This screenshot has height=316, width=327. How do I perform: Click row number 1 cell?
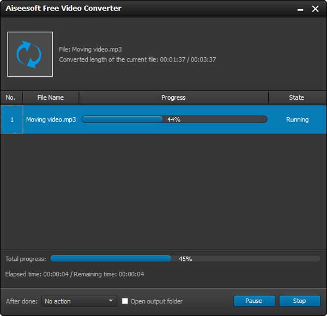[x=11, y=119]
